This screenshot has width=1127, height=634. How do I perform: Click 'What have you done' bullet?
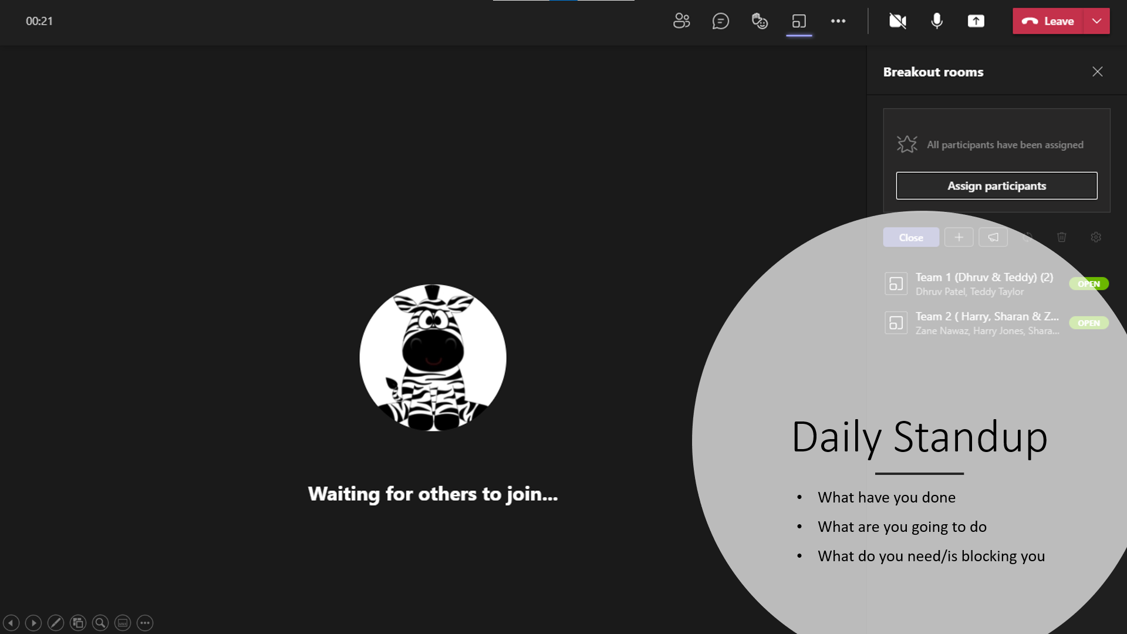886,497
